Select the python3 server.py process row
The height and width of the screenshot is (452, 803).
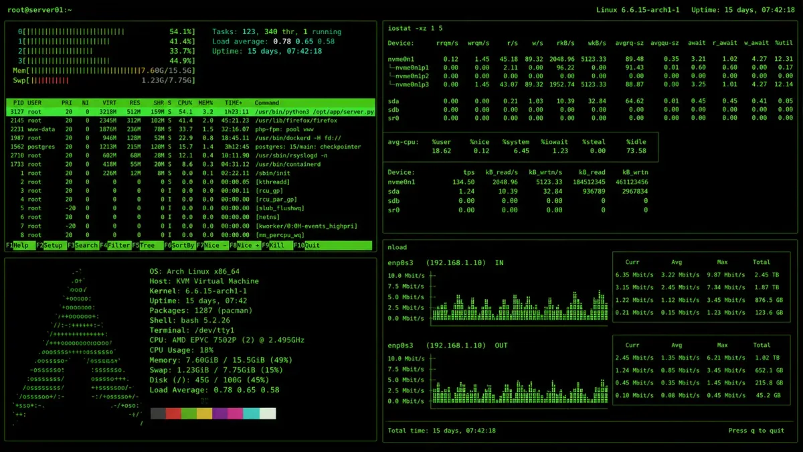pyautogui.click(x=191, y=111)
